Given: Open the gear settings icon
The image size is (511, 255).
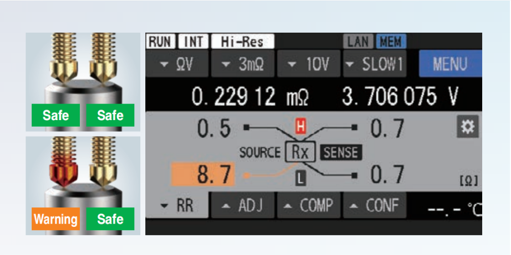Looking at the screenshot, I should pyautogui.click(x=468, y=127).
